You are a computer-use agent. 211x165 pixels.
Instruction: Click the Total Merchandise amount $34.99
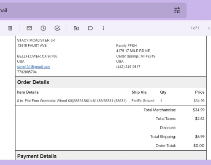199,110
